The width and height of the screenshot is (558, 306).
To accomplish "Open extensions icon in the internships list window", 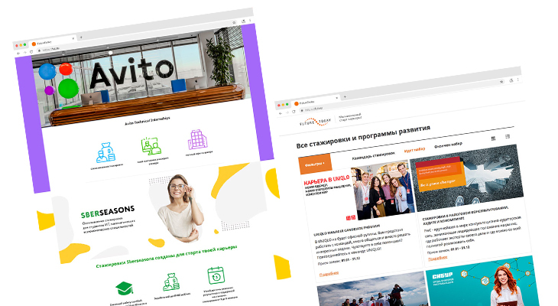I will click(511, 80).
